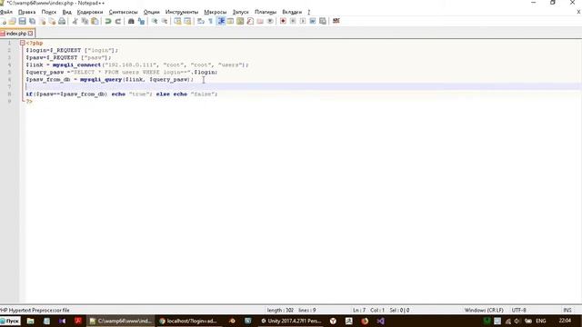Cut selection using the scissors icon

[x=75, y=21]
